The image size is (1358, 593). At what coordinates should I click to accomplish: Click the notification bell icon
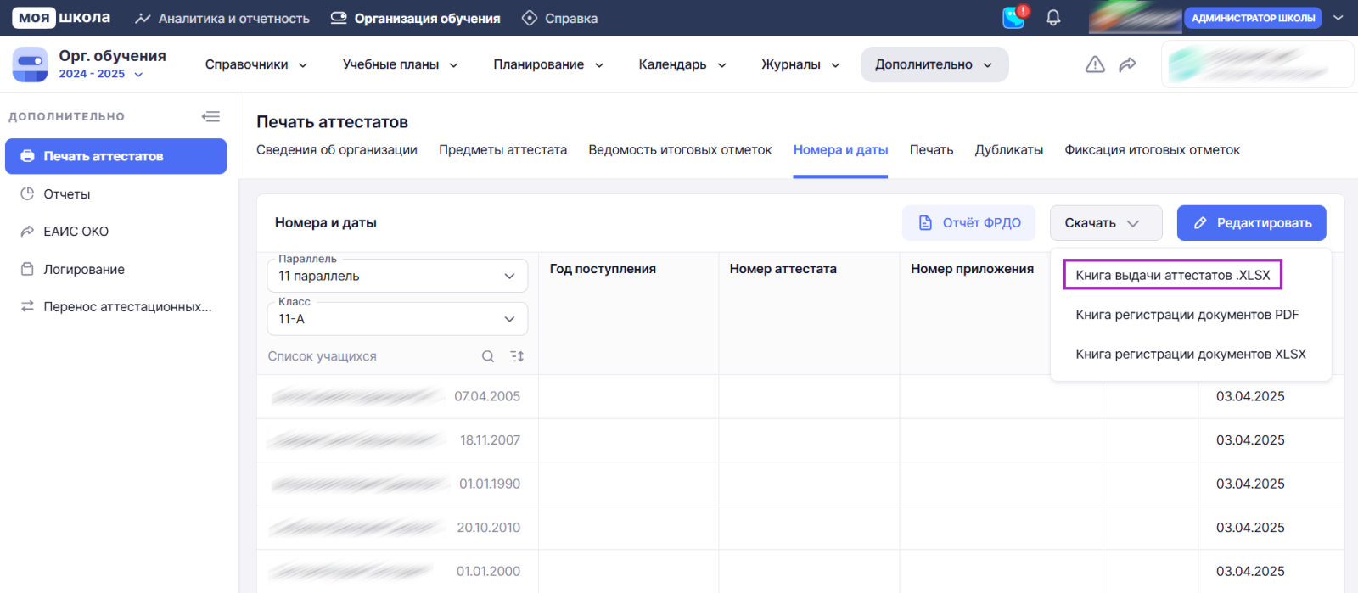pos(1053,18)
